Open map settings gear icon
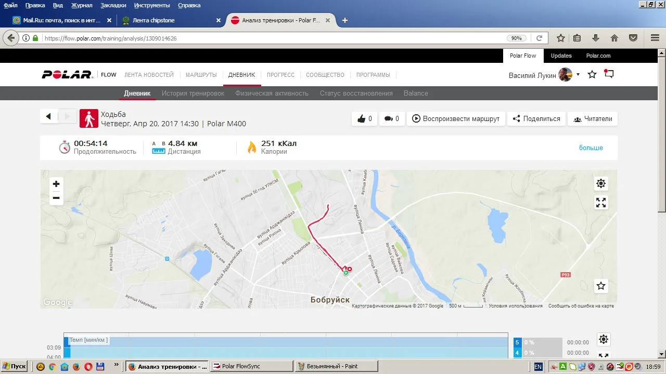Screen dimensions: 666x374 [601, 183]
